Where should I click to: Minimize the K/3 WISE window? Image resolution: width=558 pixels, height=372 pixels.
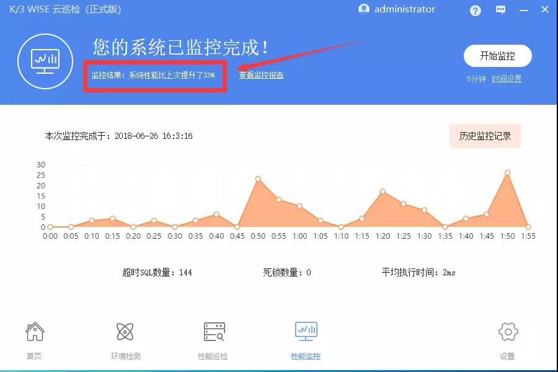(x=523, y=11)
